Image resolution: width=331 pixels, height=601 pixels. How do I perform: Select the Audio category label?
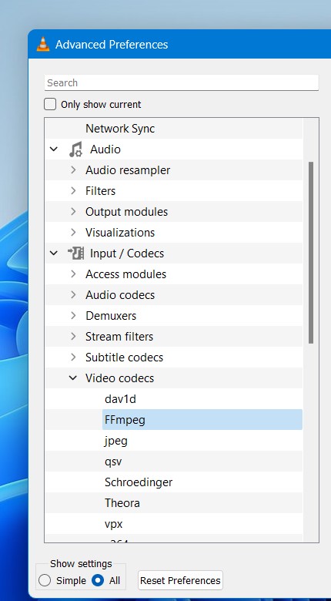[105, 149]
